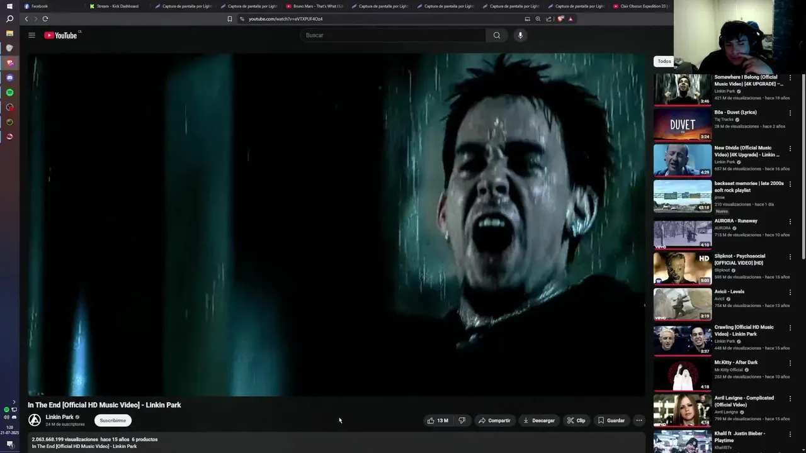Open options menu for Bôa - Duvet
This screenshot has height=453, width=806.
790,113
